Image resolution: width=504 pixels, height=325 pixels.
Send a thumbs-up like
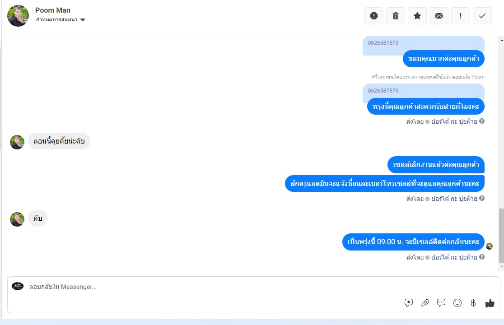click(490, 303)
